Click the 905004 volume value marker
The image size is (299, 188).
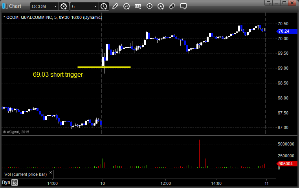tap(286, 164)
